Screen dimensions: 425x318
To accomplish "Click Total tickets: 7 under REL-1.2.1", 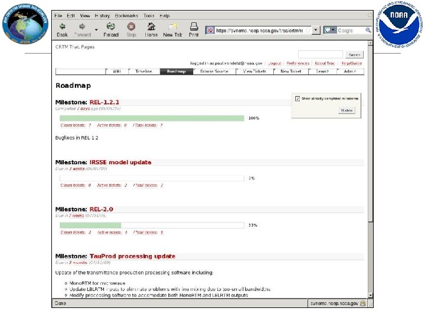I will click(x=148, y=125).
